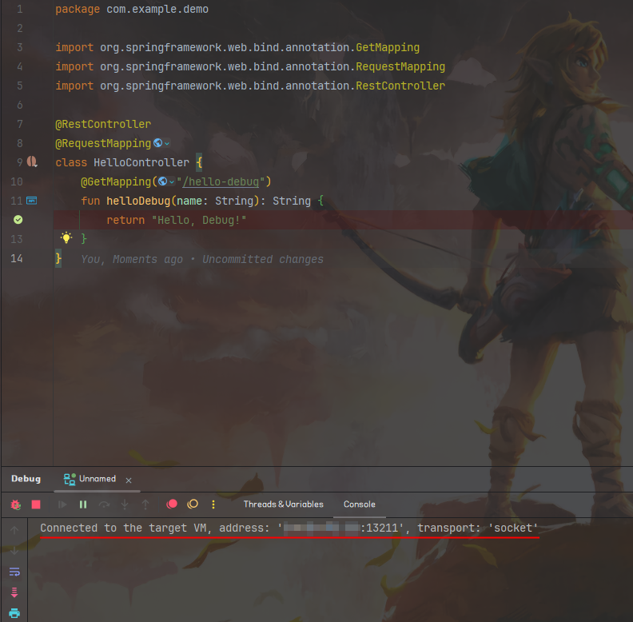Screen dimensions: 633x622
Task: Click the Step Out up-arrow icon
Action: [145, 504]
